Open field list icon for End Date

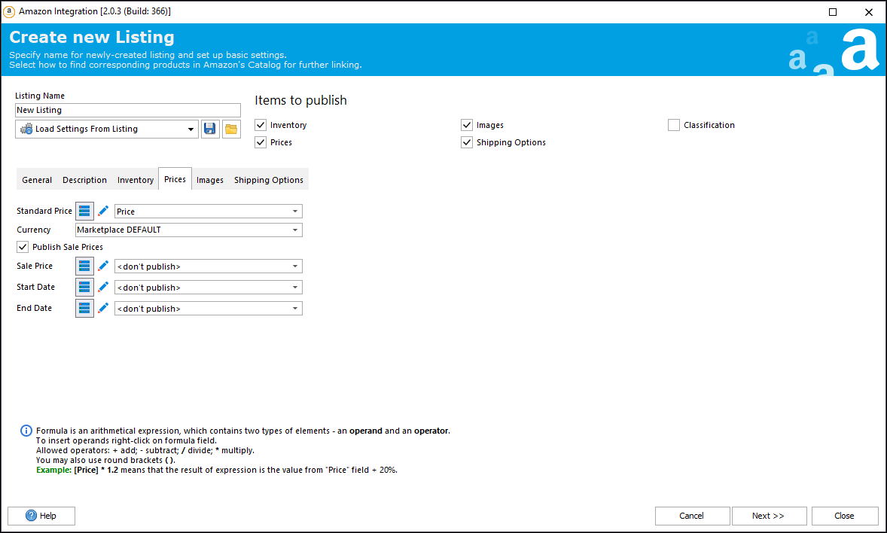[84, 308]
